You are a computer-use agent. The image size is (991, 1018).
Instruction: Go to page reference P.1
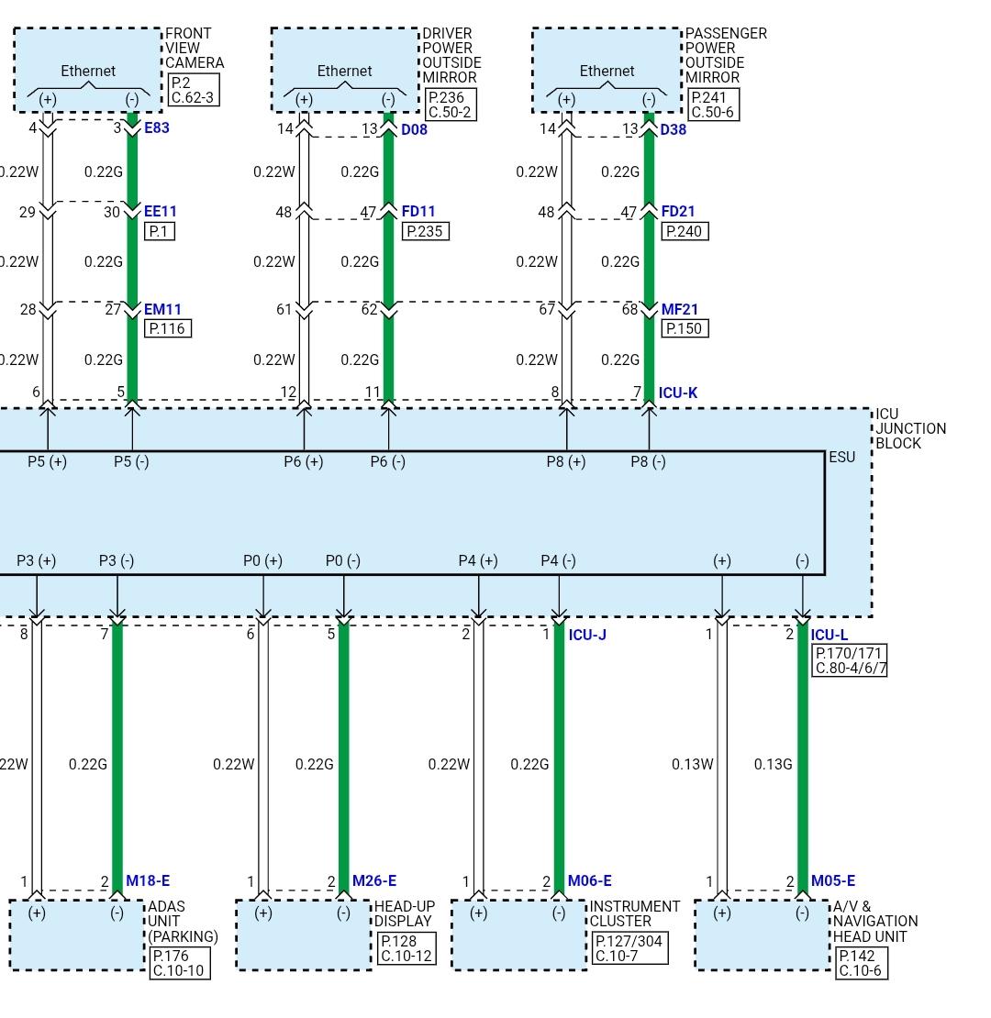point(159,231)
